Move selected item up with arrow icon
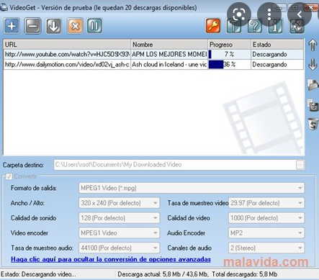 click(313, 45)
